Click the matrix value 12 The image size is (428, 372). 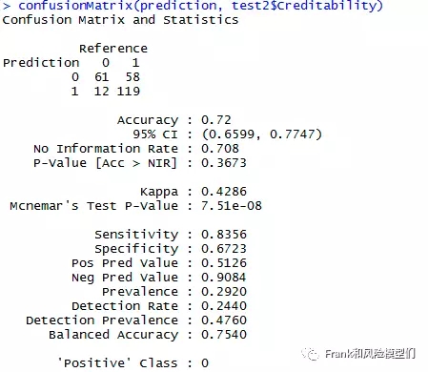click(102, 92)
